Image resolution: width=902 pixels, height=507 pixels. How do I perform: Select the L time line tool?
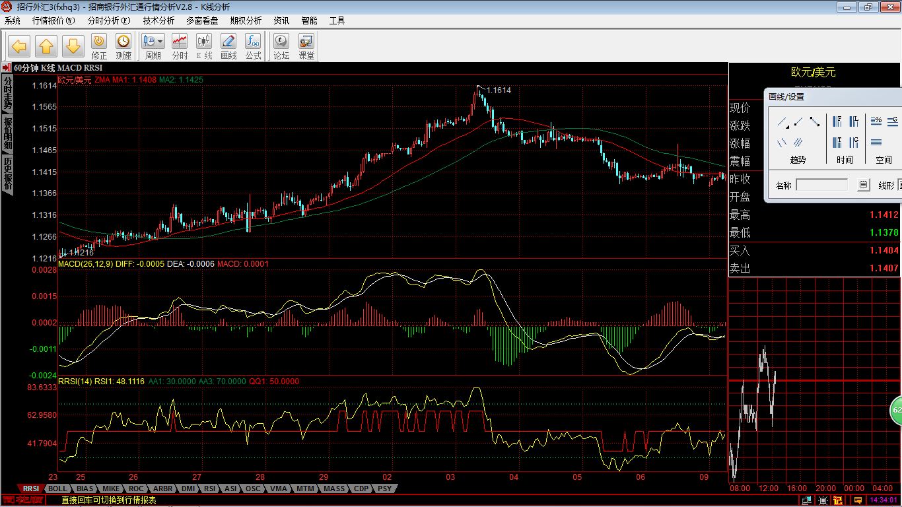(x=854, y=121)
